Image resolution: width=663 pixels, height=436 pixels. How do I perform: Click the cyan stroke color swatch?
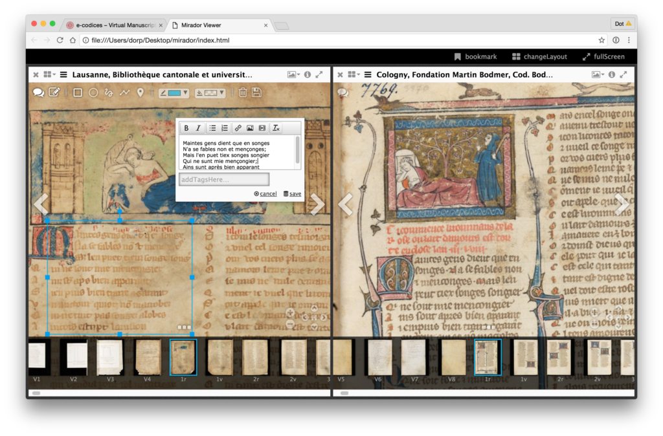tap(175, 93)
